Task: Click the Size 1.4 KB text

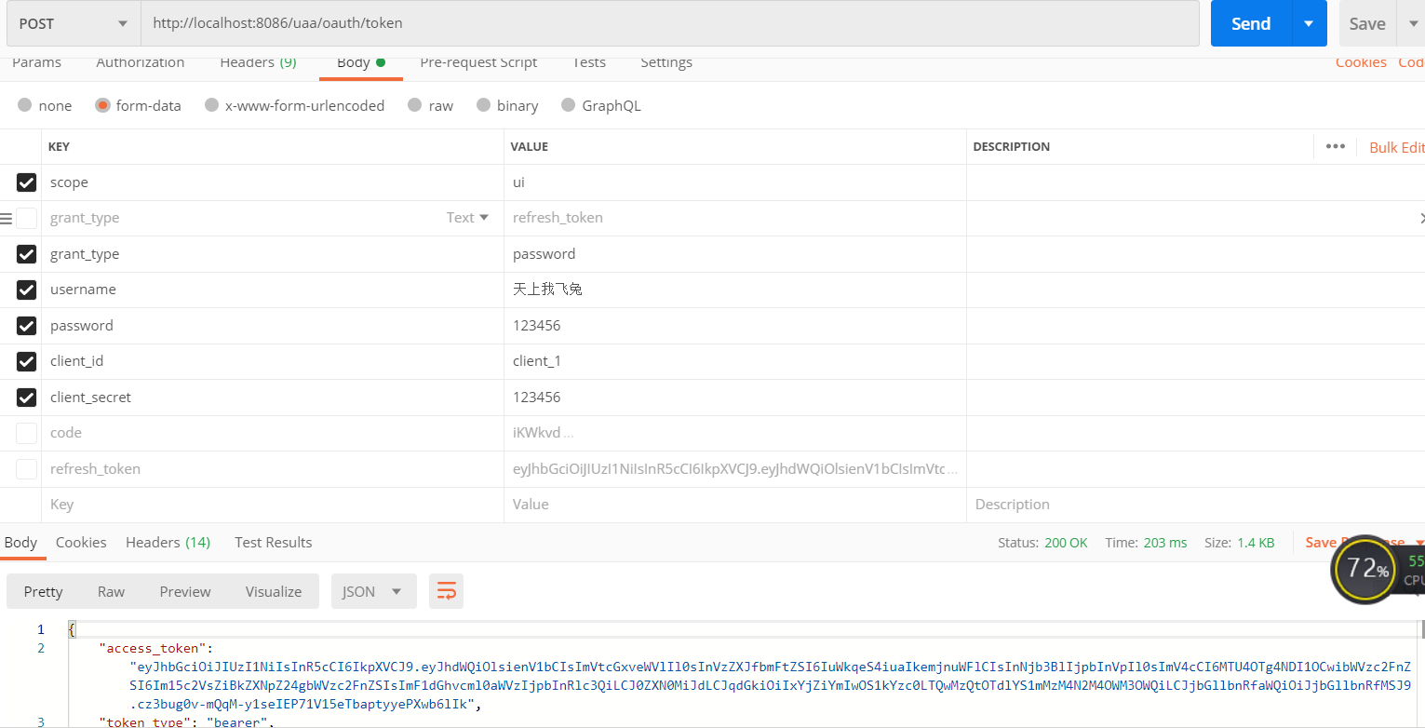Action: 1240,543
